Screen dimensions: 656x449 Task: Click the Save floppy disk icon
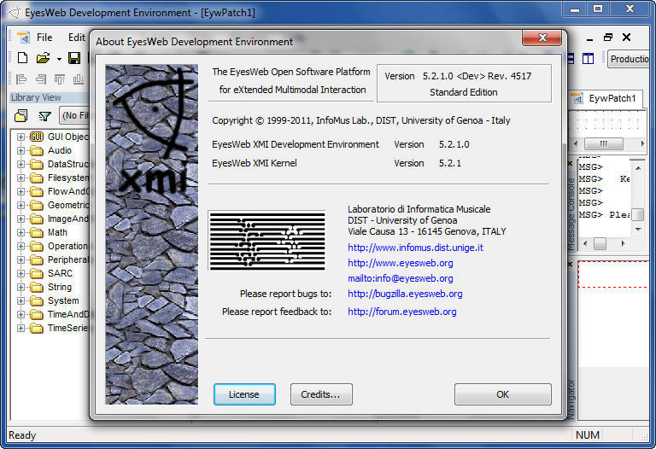[74, 58]
